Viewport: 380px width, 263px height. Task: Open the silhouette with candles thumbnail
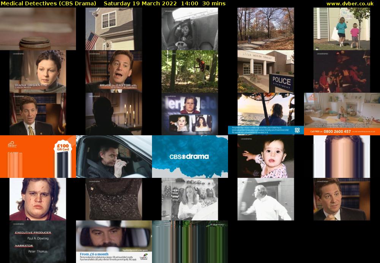(x=114, y=114)
